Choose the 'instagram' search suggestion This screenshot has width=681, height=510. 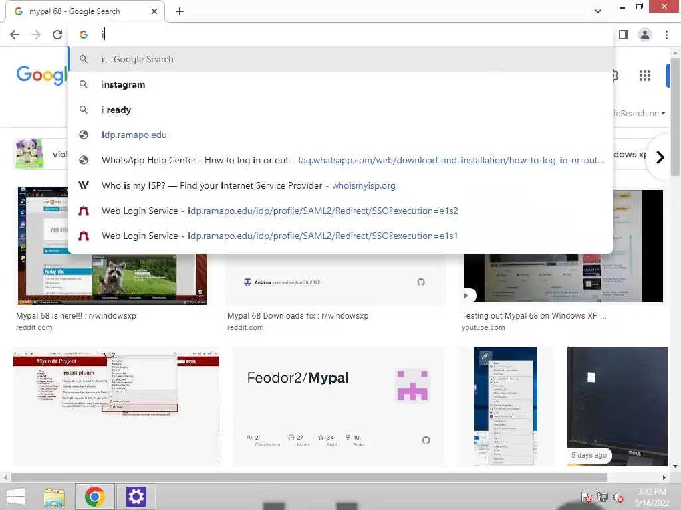click(x=340, y=84)
